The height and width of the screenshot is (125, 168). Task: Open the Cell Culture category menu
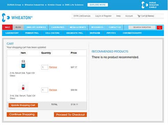pyautogui.click(x=52, y=33)
